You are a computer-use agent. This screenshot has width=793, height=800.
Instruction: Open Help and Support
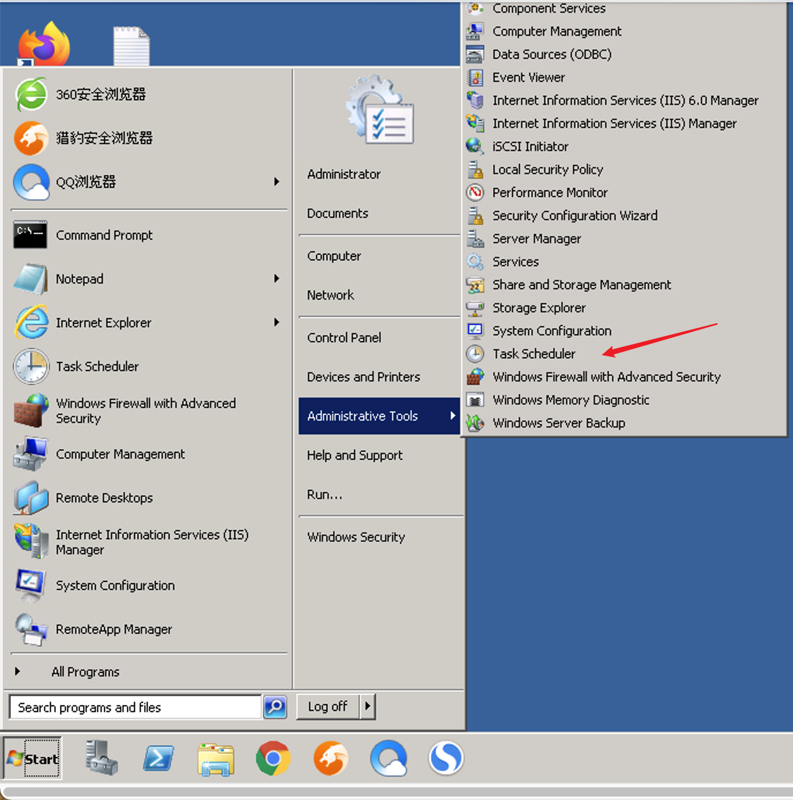coord(354,455)
